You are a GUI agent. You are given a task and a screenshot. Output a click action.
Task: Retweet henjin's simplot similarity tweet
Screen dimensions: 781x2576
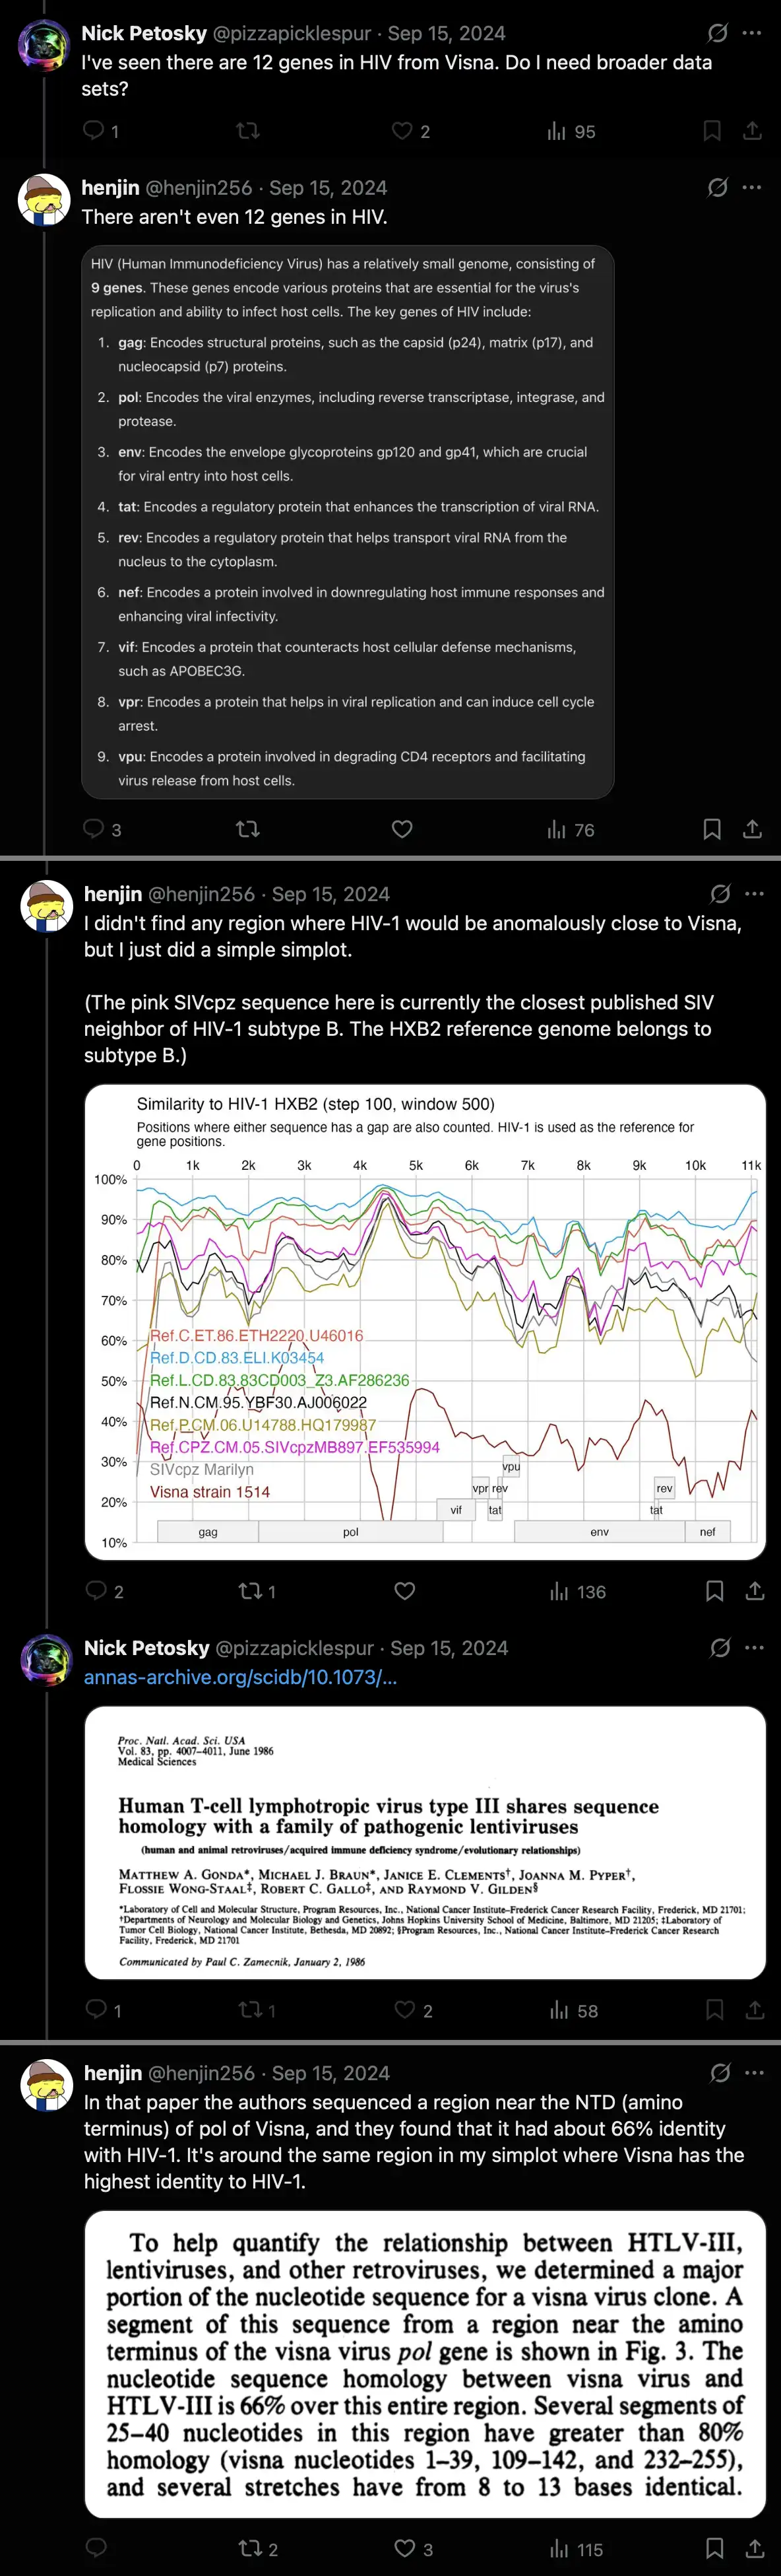click(x=250, y=1591)
